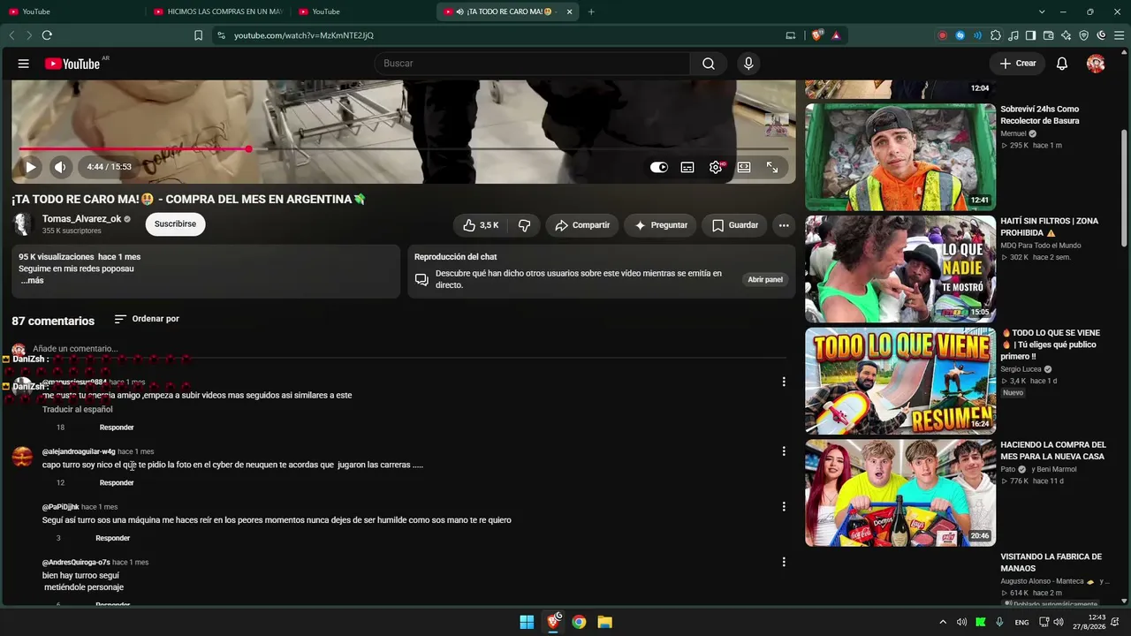Open Tomas_Alvarez_ok channel avatar
This screenshot has width=1131, height=636.
coord(23,224)
